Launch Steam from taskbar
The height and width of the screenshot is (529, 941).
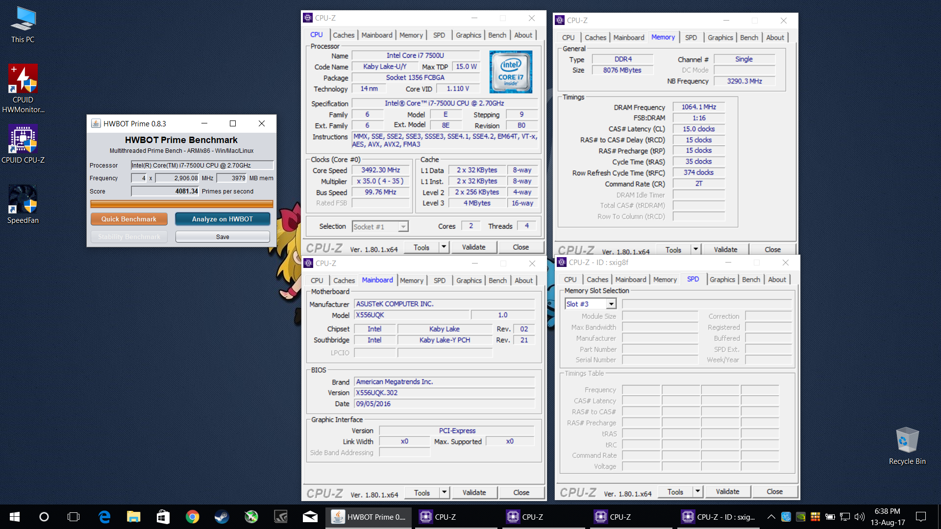pyautogui.click(x=222, y=517)
